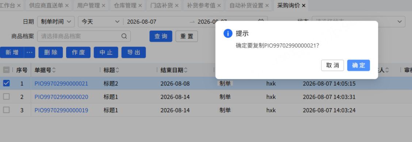Close the 自动补货设置 tab

pyautogui.click(x=267, y=5)
